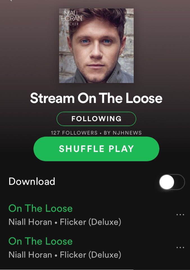Start Shuffle Play for this playlist
Image resolution: width=190 pixels, height=270 pixels.
[96, 149]
